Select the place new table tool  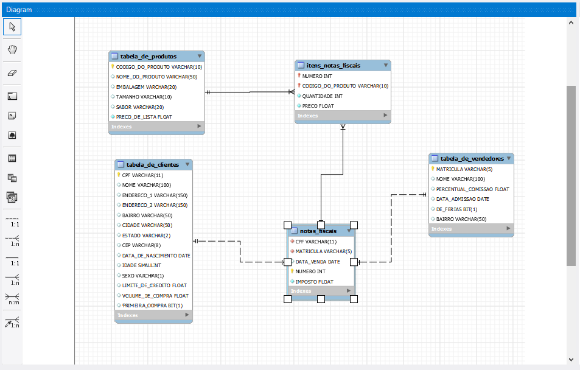coord(12,158)
